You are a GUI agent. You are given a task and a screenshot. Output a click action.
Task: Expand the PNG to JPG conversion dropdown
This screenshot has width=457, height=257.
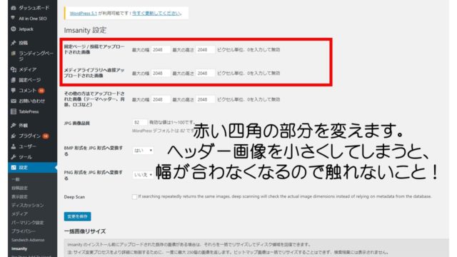(143, 175)
